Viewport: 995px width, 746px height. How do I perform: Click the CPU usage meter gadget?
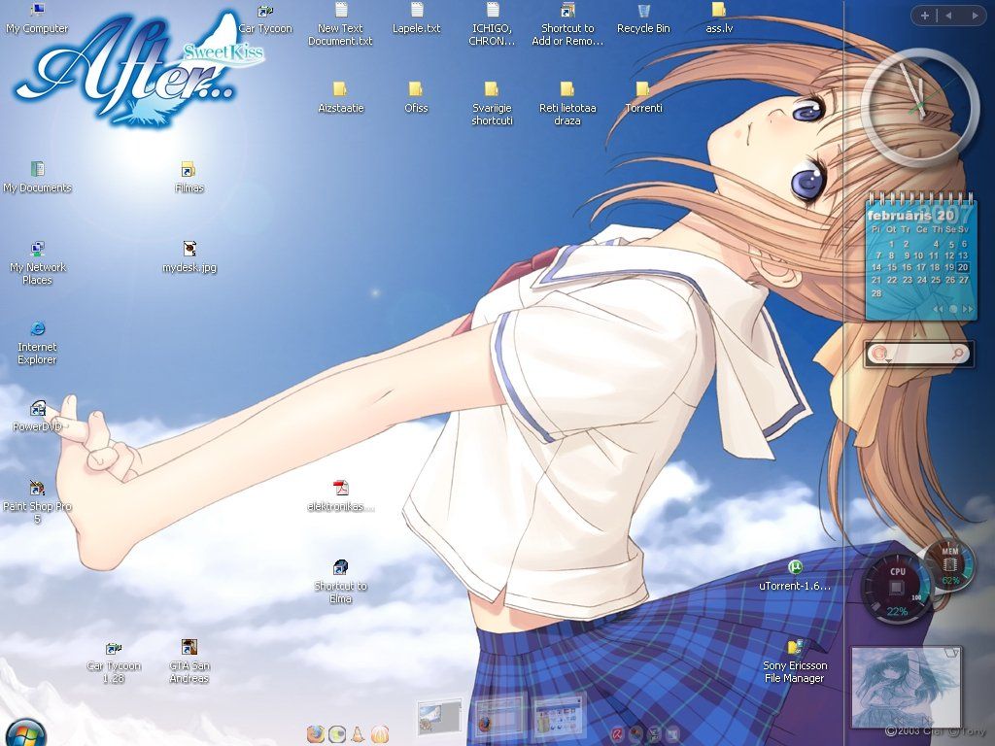pyautogui.click(x=896, y=588)
